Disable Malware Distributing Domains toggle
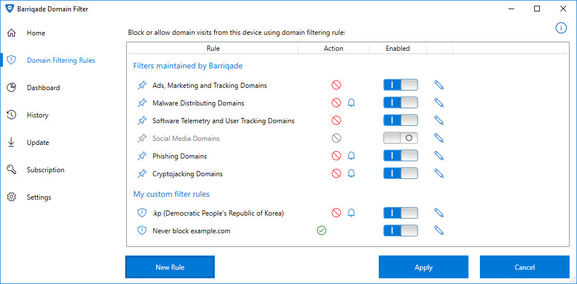 (400, 103)
